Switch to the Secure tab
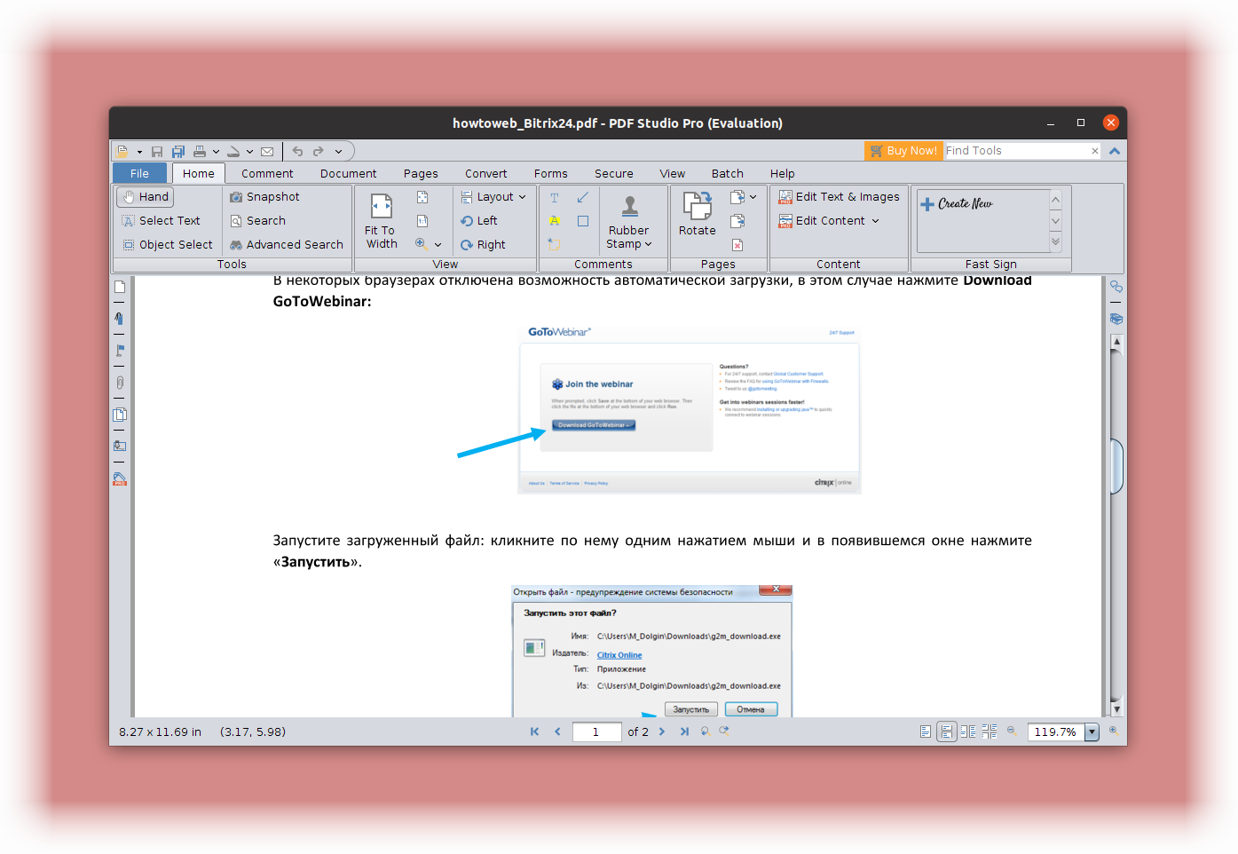 click(x=613, y=174)
